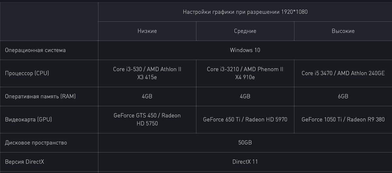Click the 50GB disk space cell

point(245,143)
